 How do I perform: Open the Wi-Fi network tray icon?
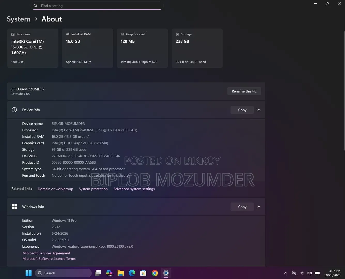pyautogui.click(x=302, y=273)
